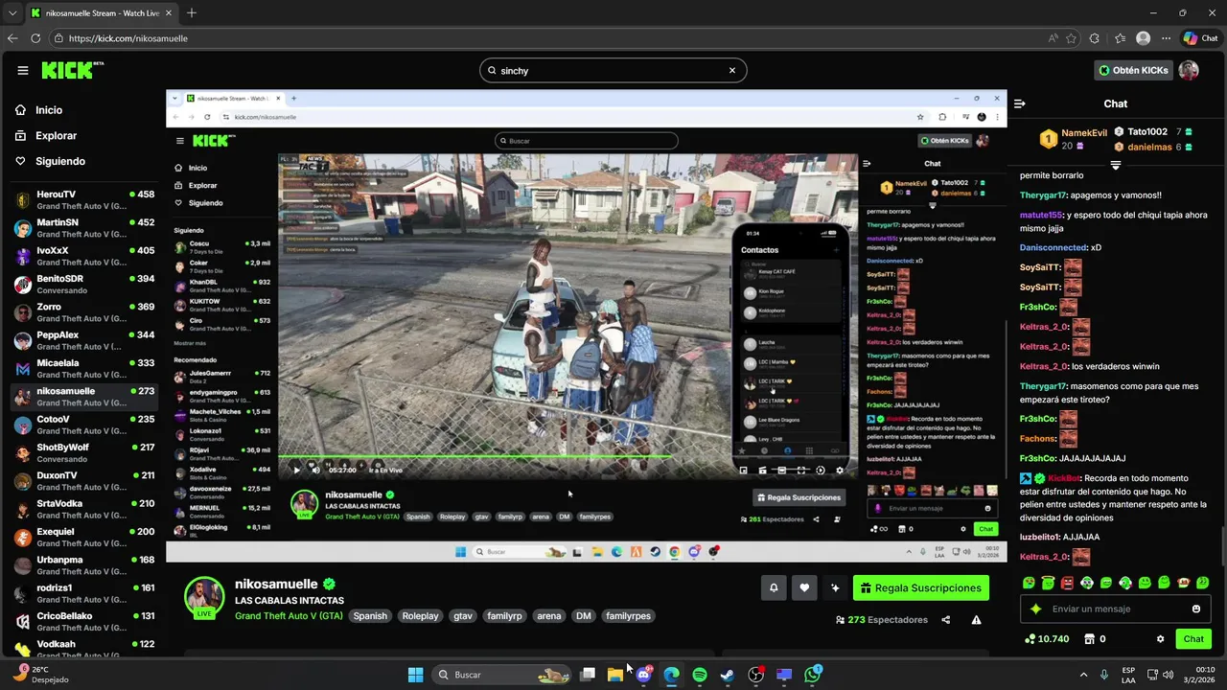Viewport: 1227px width, 690px height.
Task: Click the live stream video player
Action: pos(586,326)
